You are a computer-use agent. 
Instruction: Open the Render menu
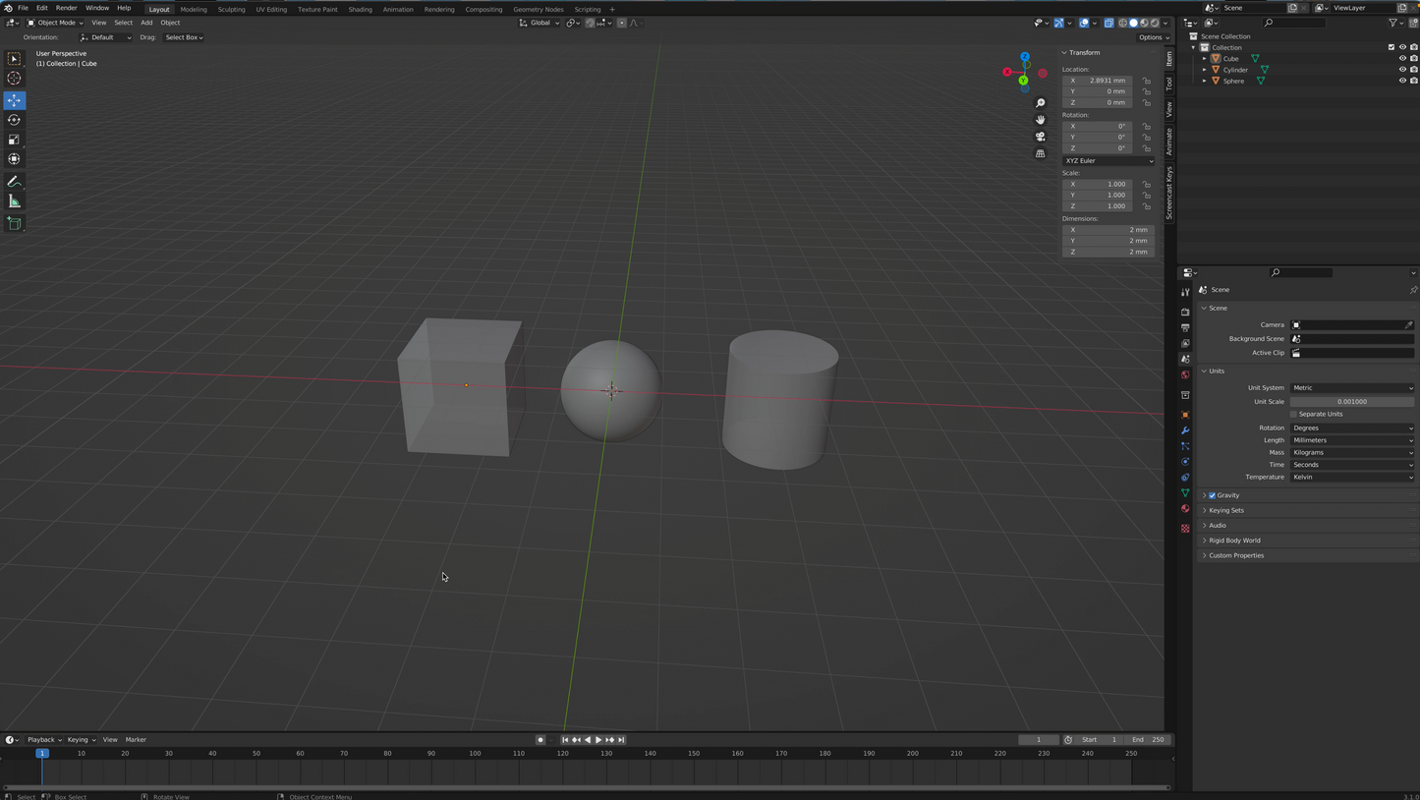(x=66, y=8)
